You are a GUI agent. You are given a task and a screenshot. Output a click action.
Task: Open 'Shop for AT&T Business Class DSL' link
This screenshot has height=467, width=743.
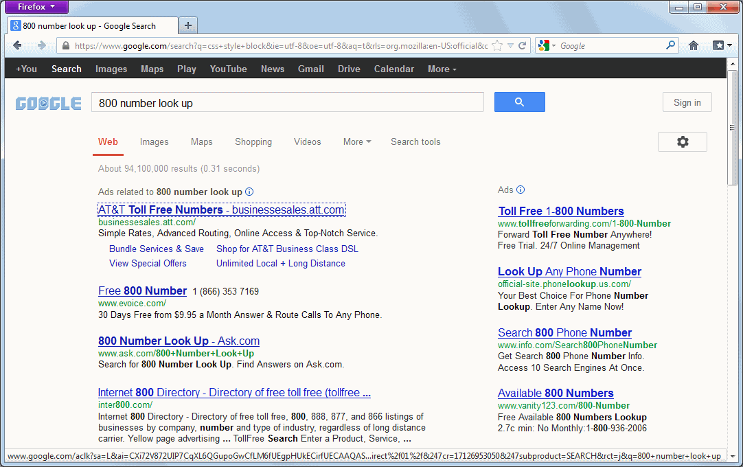[287, 249]
